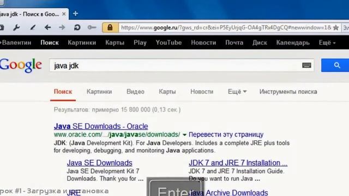349x196 pixels.
Task: Bookmark page with the star icon
Action: 336,28
